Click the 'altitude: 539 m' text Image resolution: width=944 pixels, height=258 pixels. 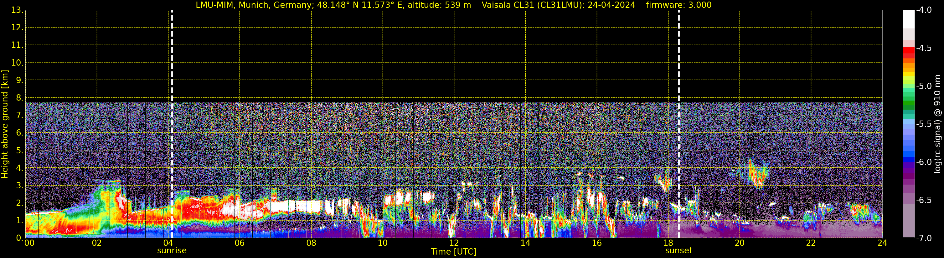tap(439, 5)
